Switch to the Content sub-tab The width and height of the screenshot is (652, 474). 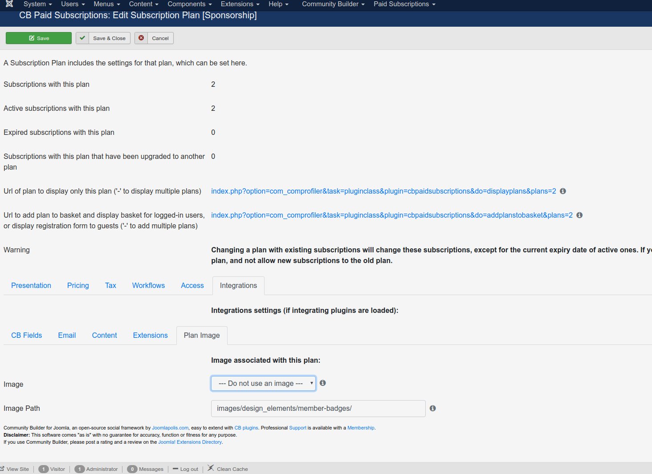(x=104, y=335)
